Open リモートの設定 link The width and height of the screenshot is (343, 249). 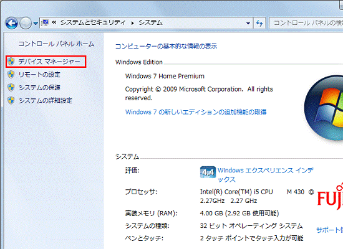(x=39, y=75)
